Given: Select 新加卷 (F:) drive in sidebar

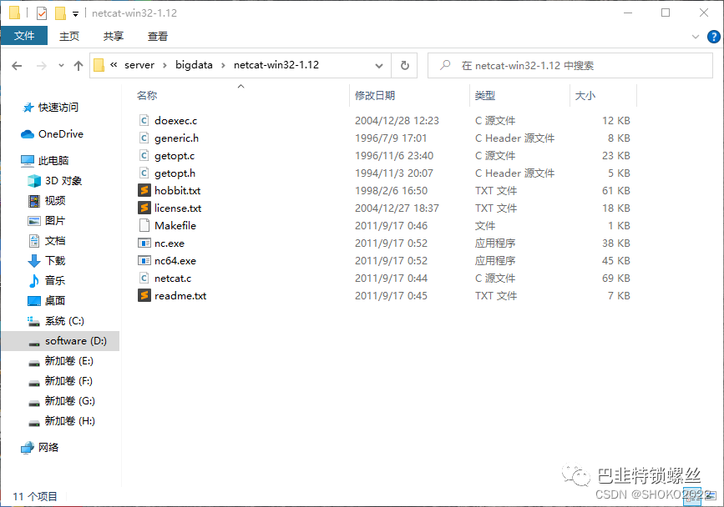Looking at the screenshot, I should (60, 381).
